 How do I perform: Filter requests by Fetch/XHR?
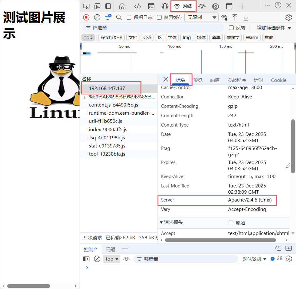(111, 37)
